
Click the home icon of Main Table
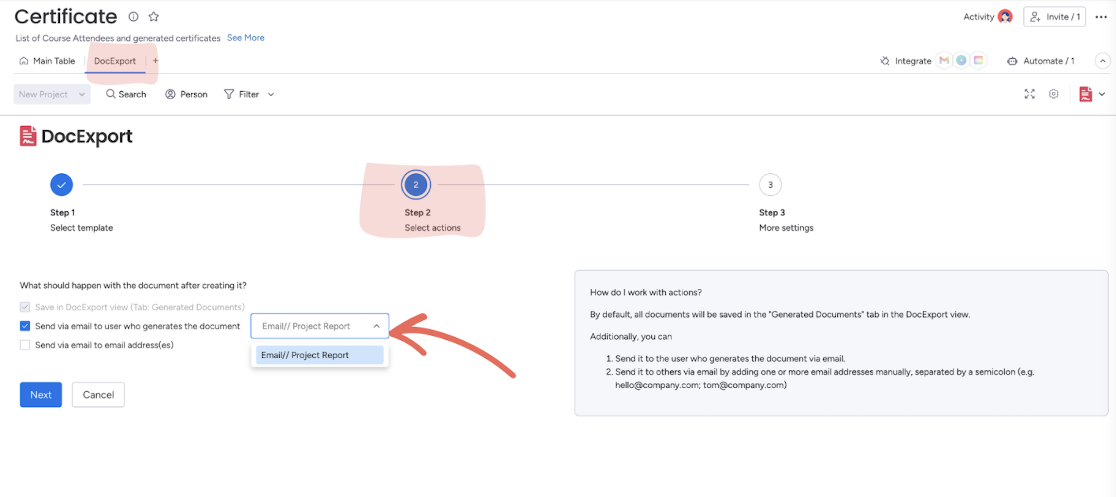pos(24,61)
